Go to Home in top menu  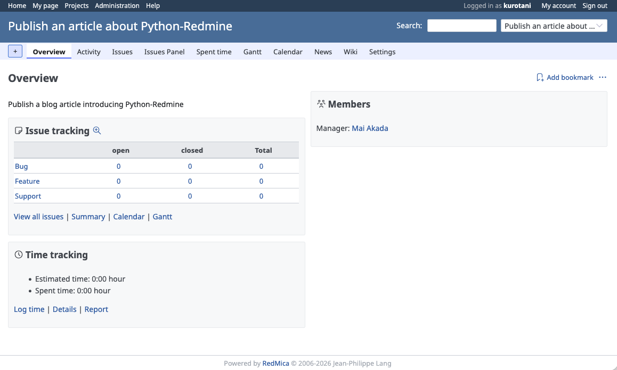point(17,5)
